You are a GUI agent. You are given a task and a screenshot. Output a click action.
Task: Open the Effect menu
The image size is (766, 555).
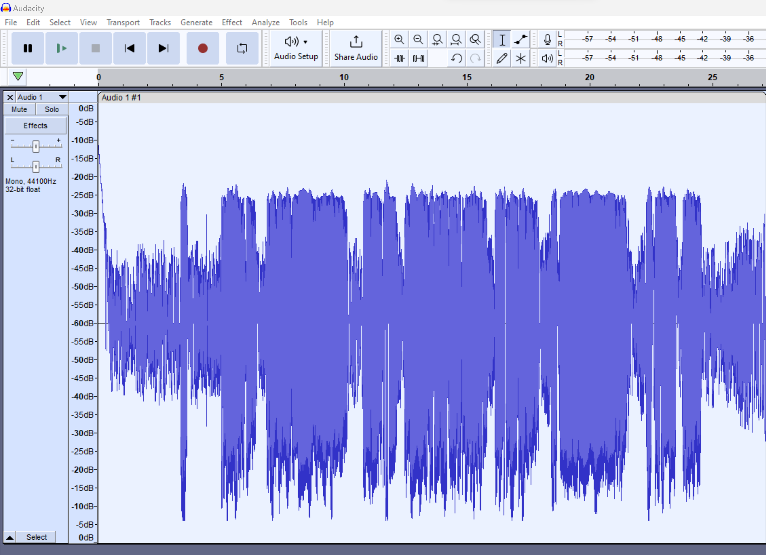coord(232,22)
